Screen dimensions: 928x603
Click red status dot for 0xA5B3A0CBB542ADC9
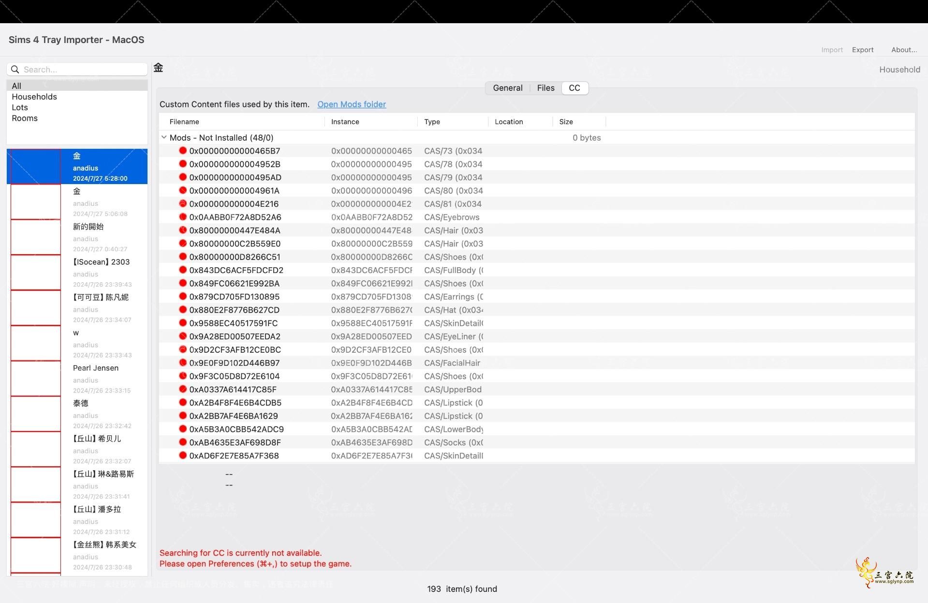point(183,429)
